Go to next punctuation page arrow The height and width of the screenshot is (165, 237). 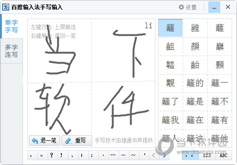click(x=164, y=155)
